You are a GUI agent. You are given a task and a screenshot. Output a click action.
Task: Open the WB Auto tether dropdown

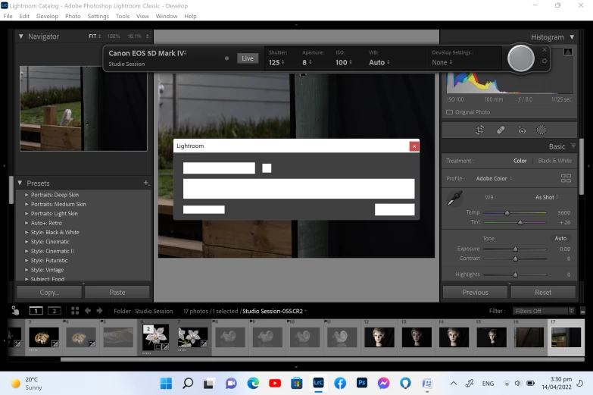click(379, 62)
